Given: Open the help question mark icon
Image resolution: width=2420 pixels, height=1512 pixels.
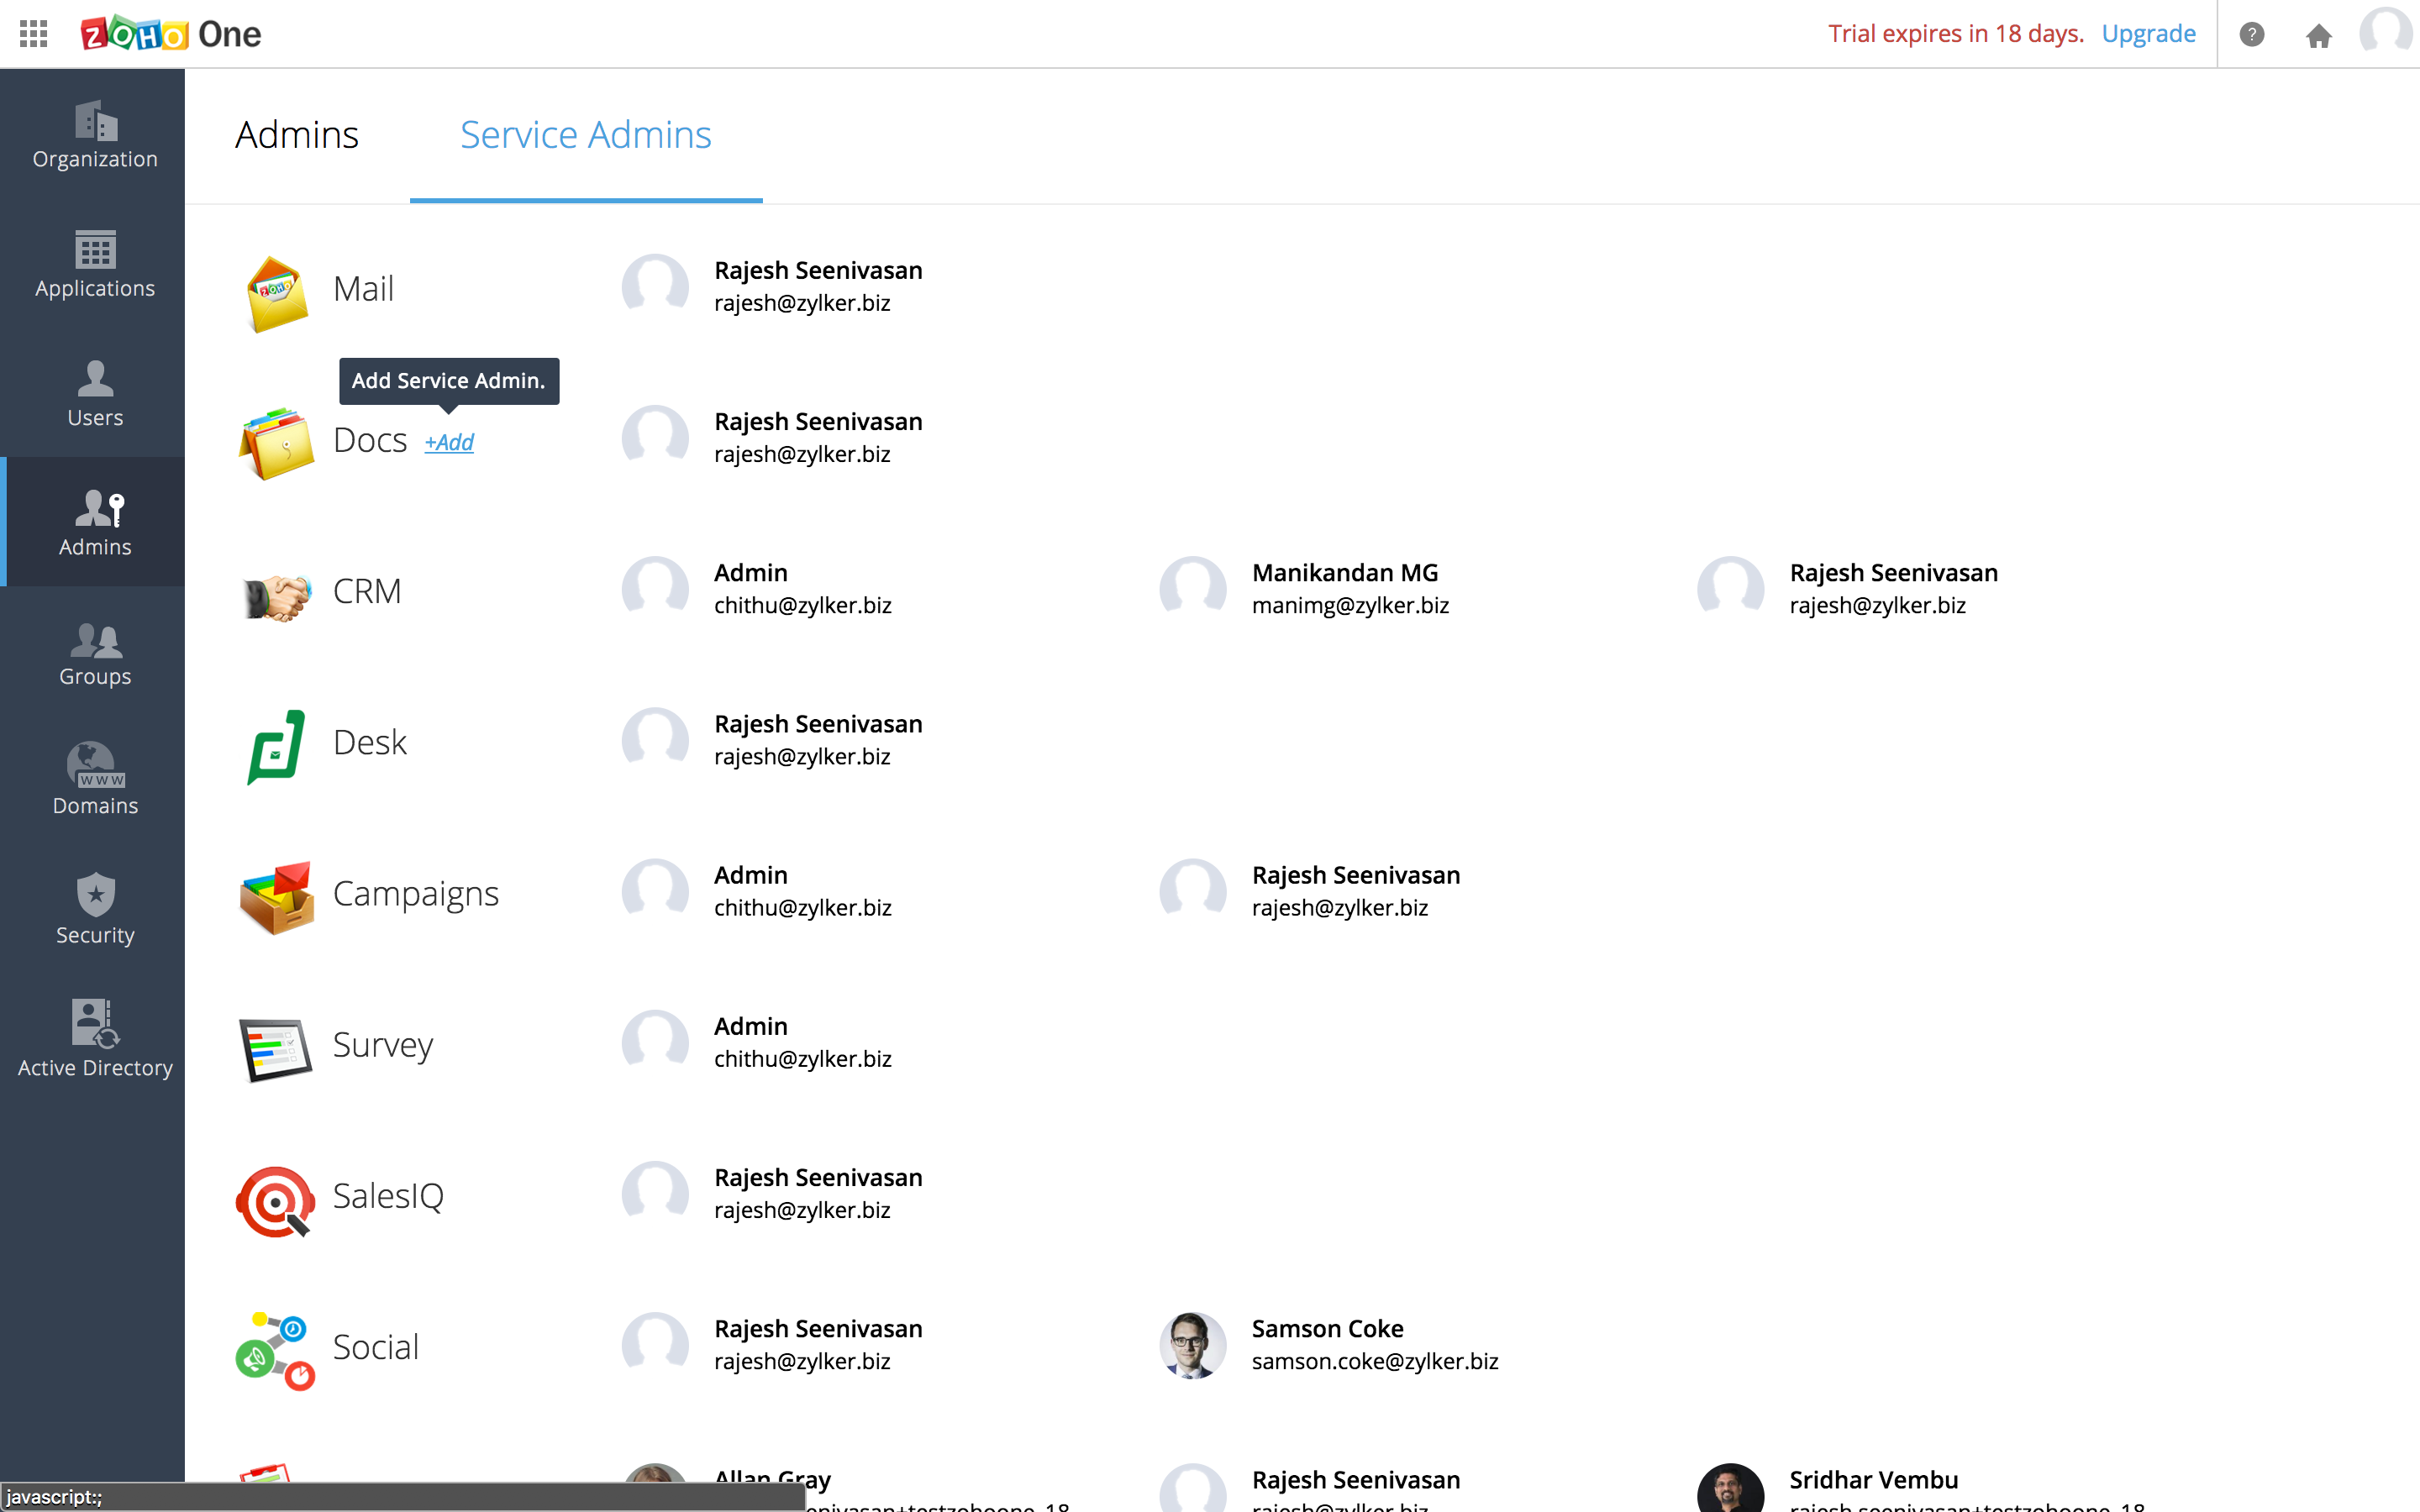Looking at the screenshot, I should [2252, 34].
